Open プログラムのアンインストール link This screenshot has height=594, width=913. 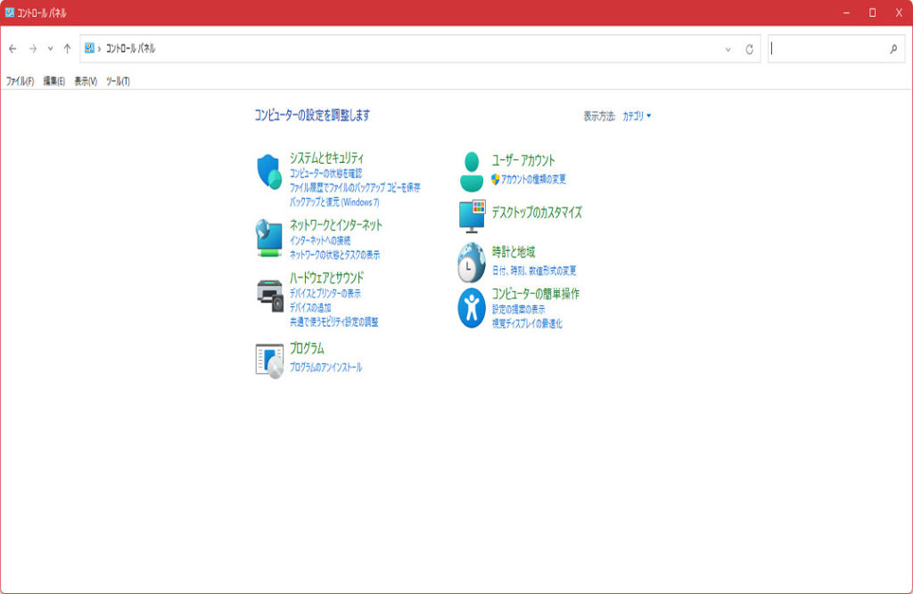pos(325,367)
